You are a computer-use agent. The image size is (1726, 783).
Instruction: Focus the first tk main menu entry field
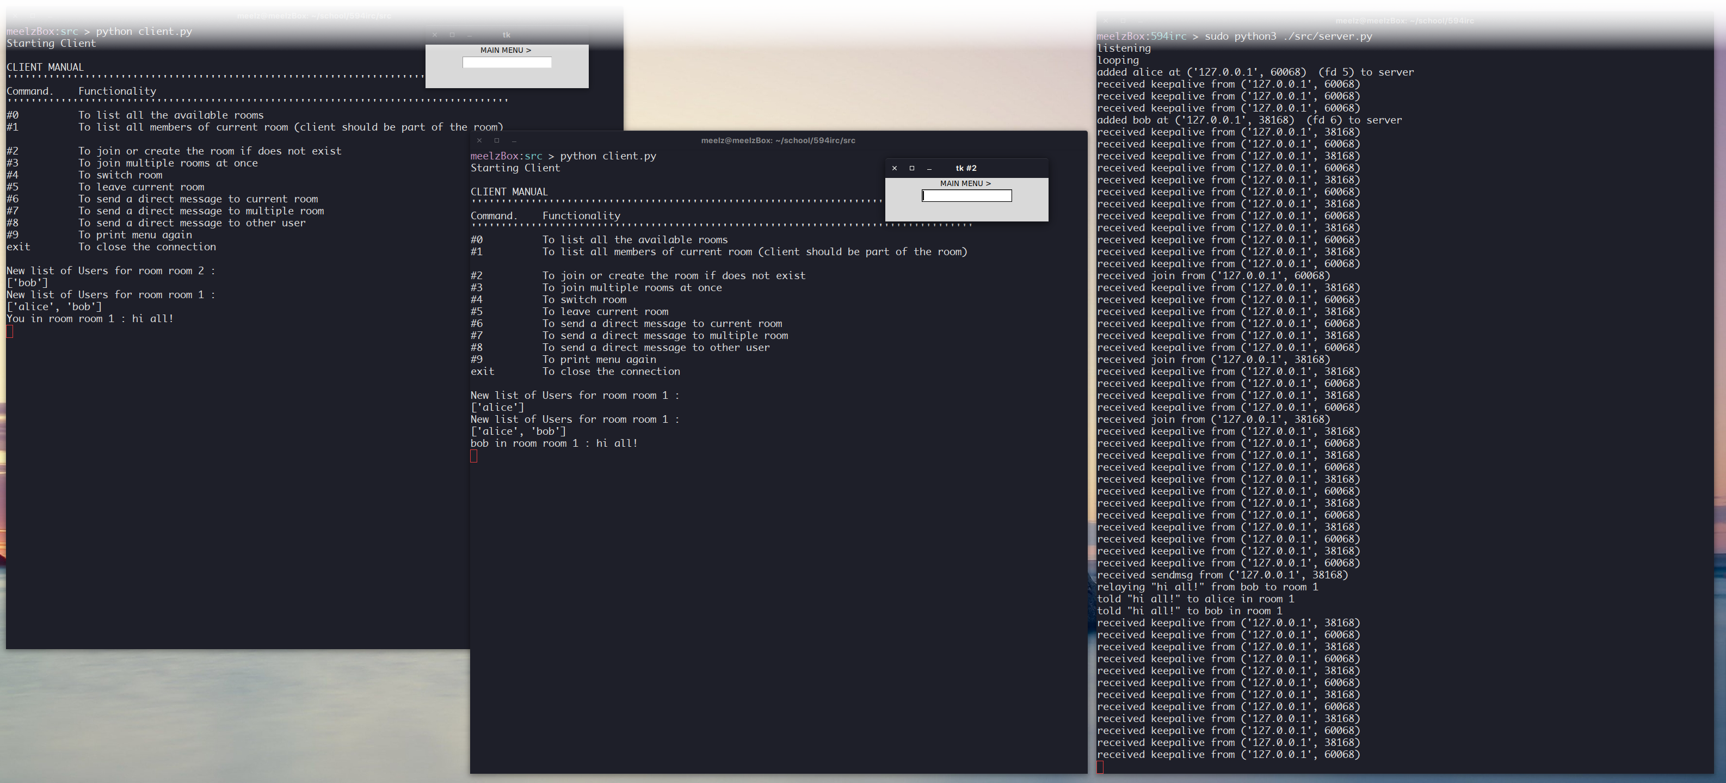point(507,62)
